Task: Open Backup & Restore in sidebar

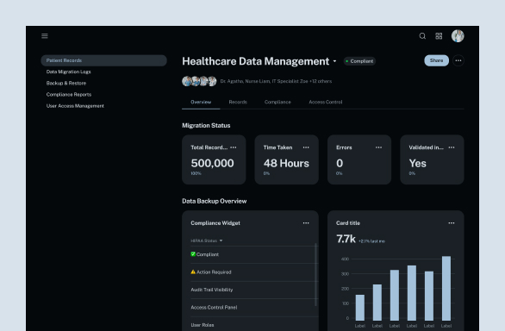Action: click(66, 83)
